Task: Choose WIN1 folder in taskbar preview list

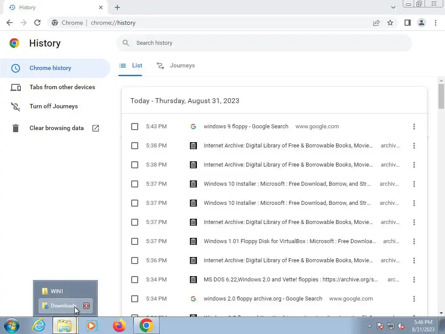Action: [65, 291]
